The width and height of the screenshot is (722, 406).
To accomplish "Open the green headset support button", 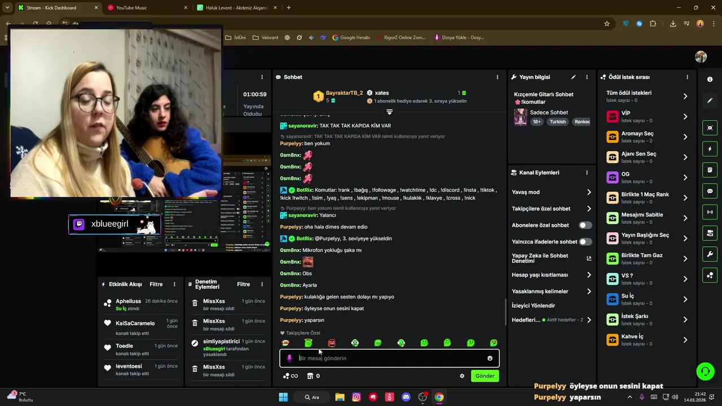I will (705, 371).
